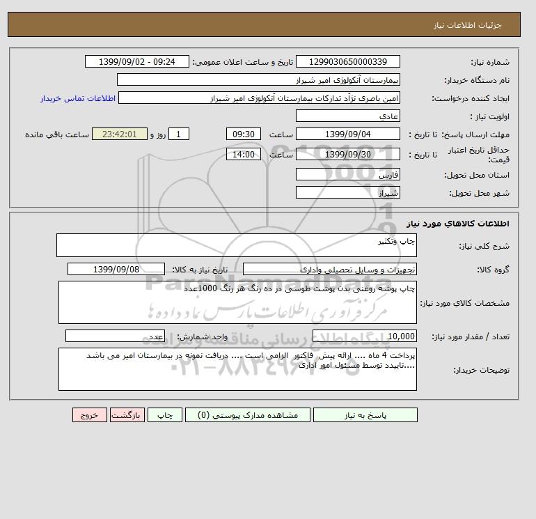The width and height of the screenshot is (536, 519).
Task: Click the announcement date field 1399/09/02 - 09:24
Action: pyautogui.click(x=137, y=61)
